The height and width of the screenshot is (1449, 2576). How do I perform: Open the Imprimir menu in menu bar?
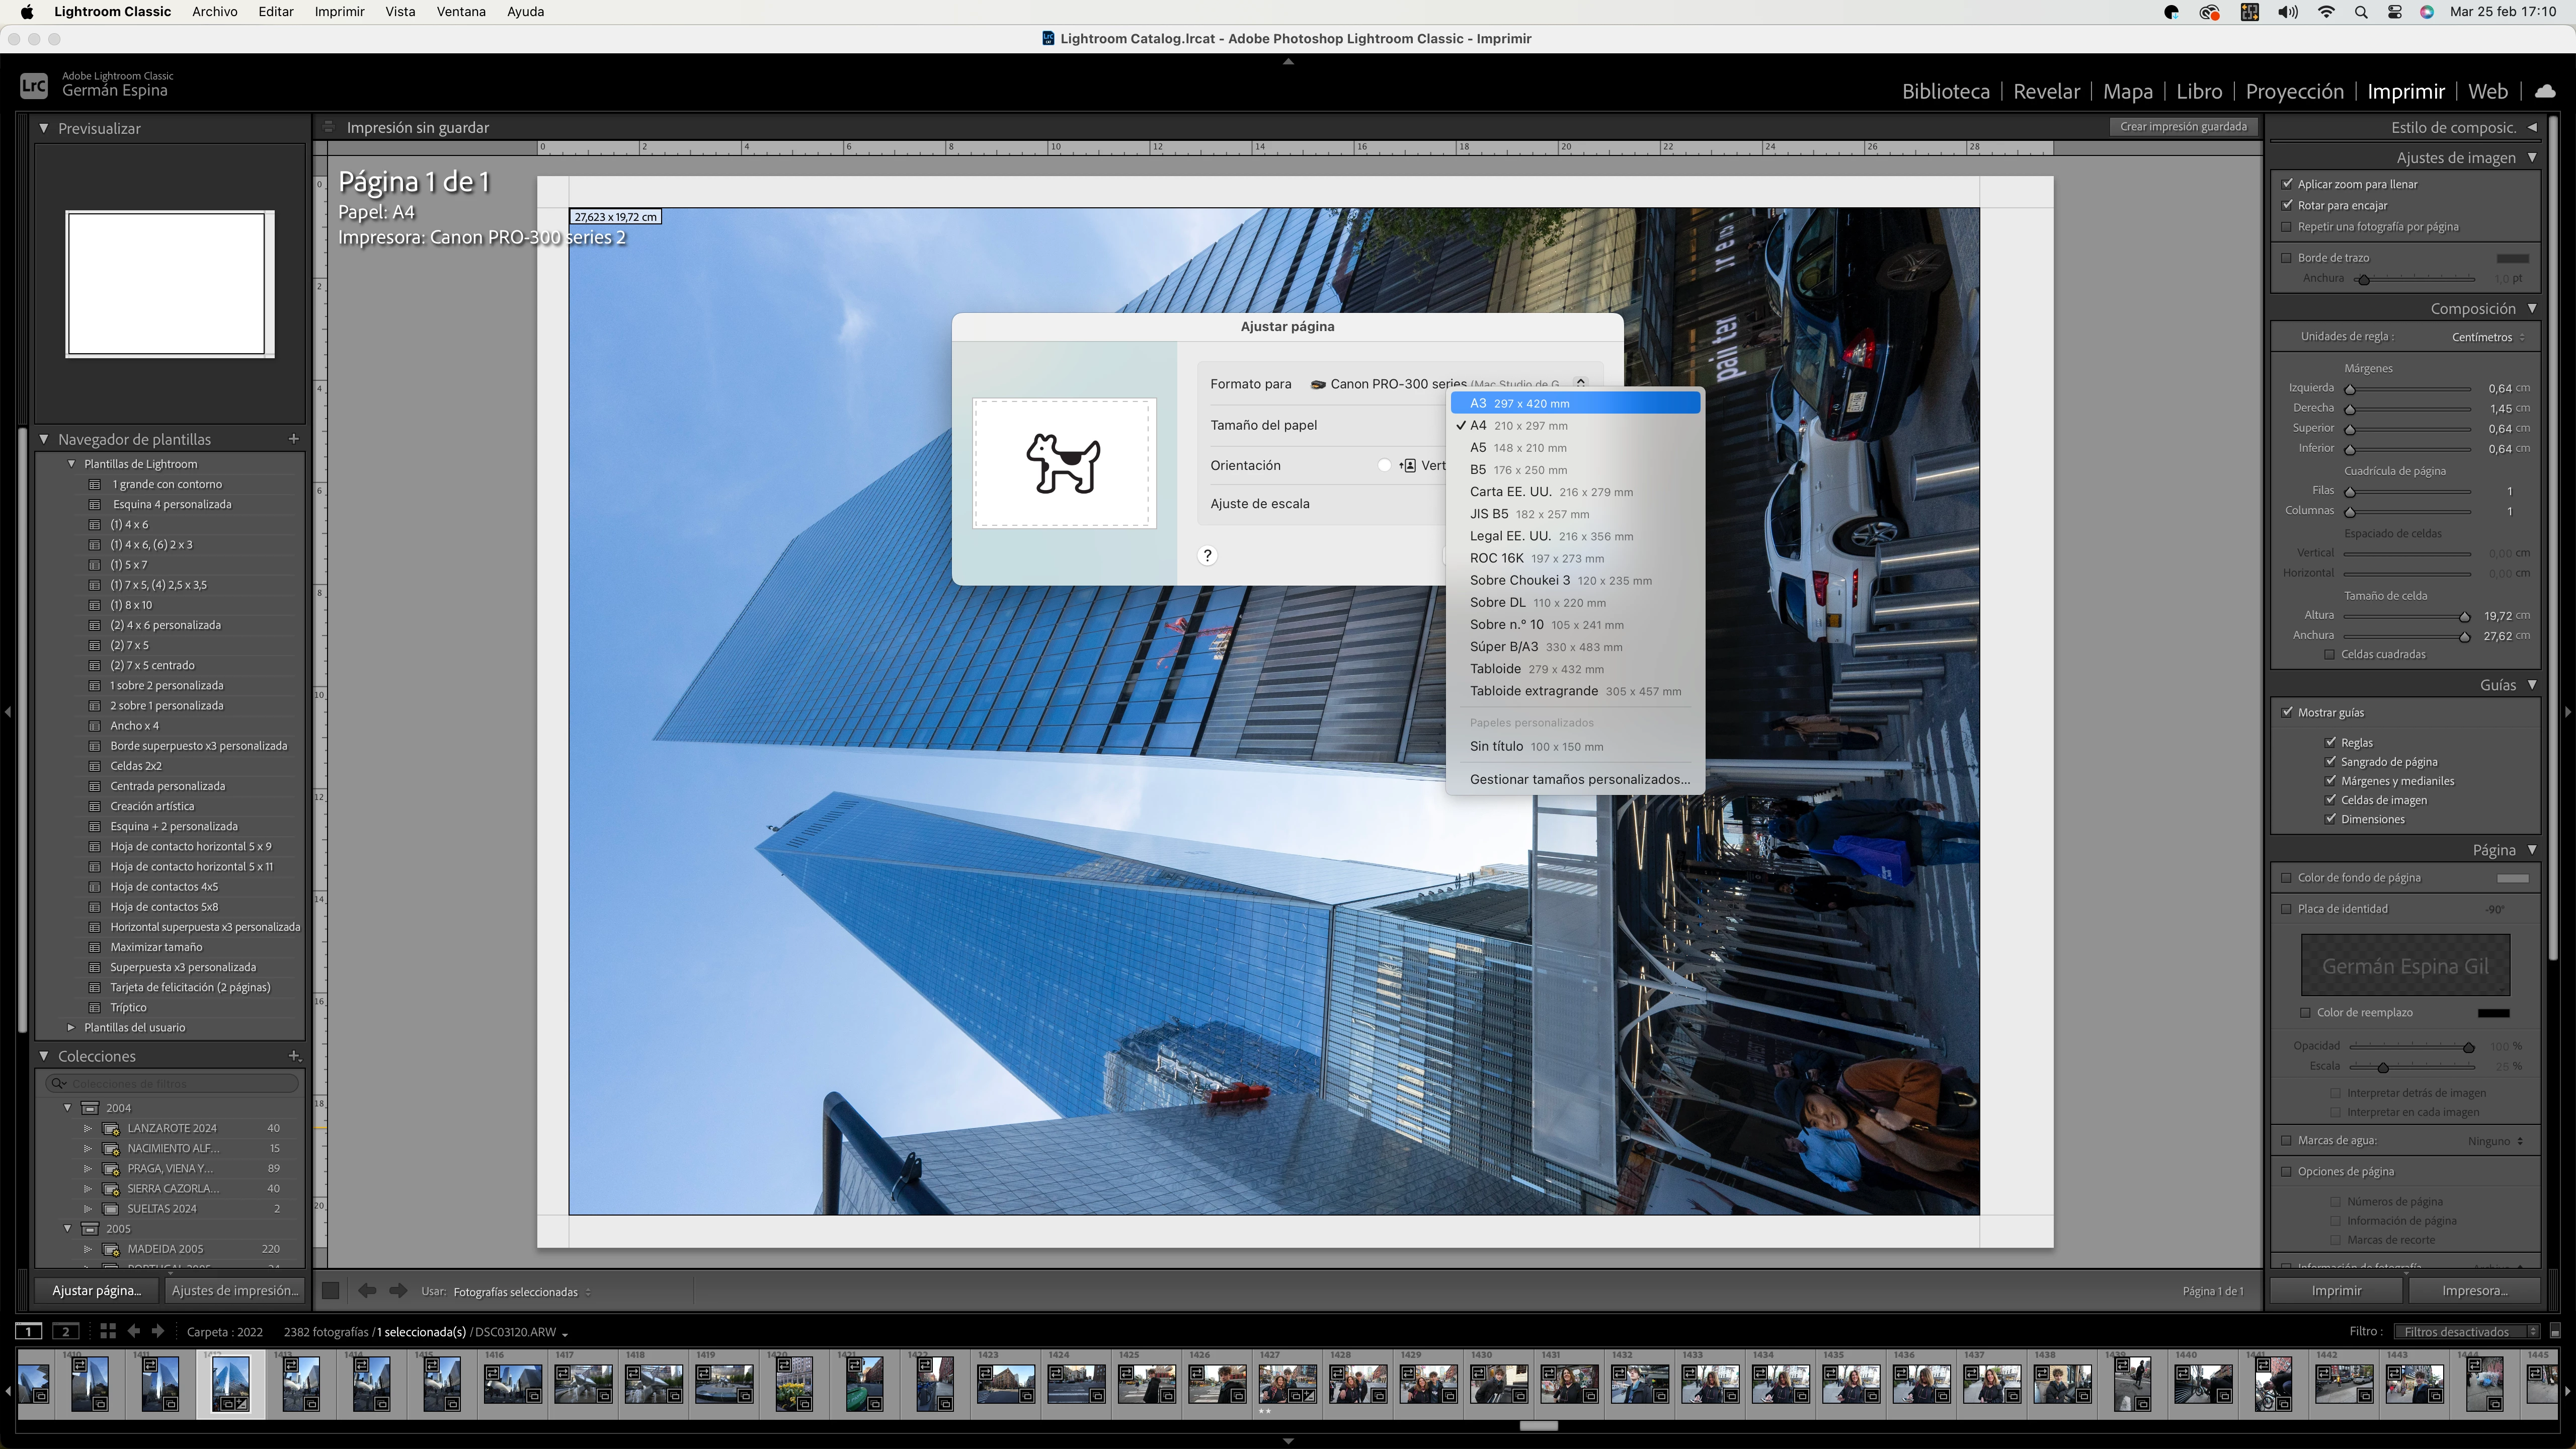coord(339,12)
